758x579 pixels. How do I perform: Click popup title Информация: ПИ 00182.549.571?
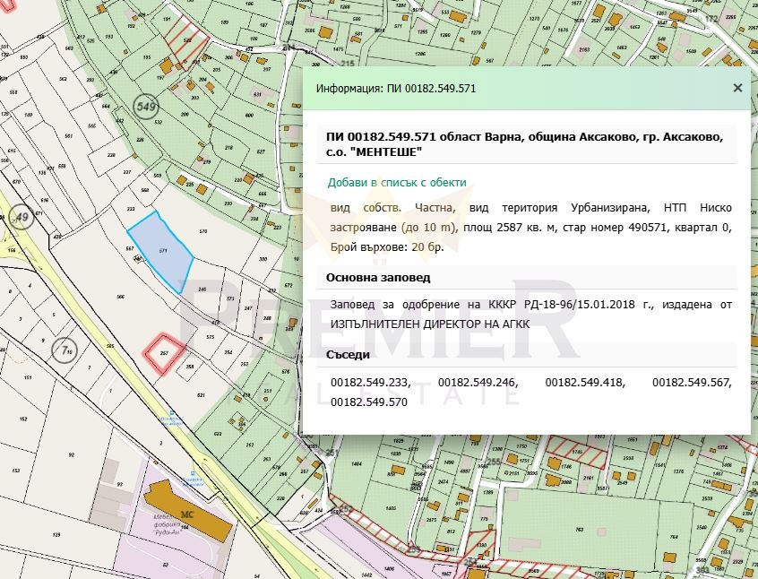tap(398, 88)
